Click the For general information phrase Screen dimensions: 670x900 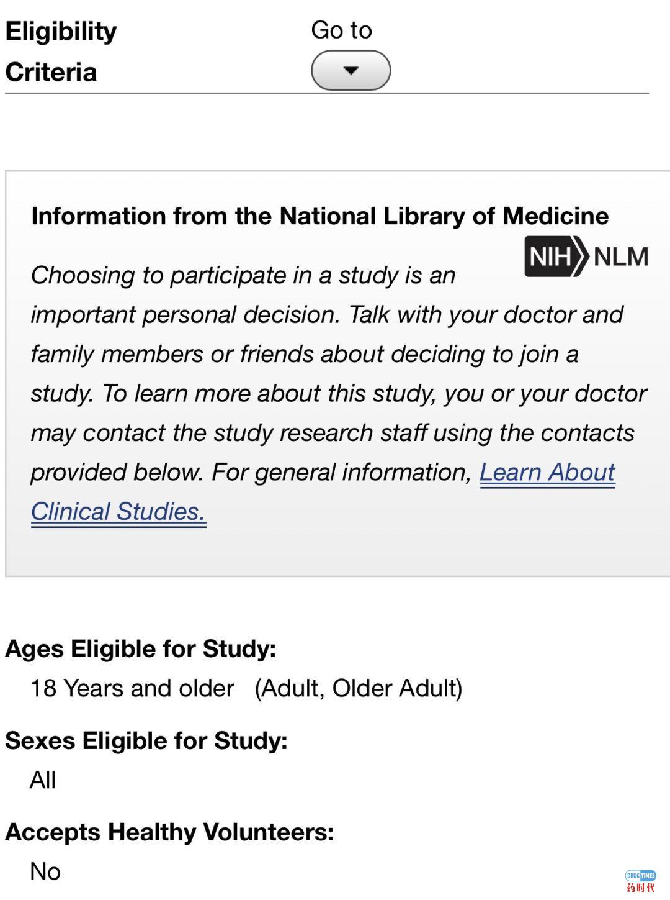tap(342, 473)
